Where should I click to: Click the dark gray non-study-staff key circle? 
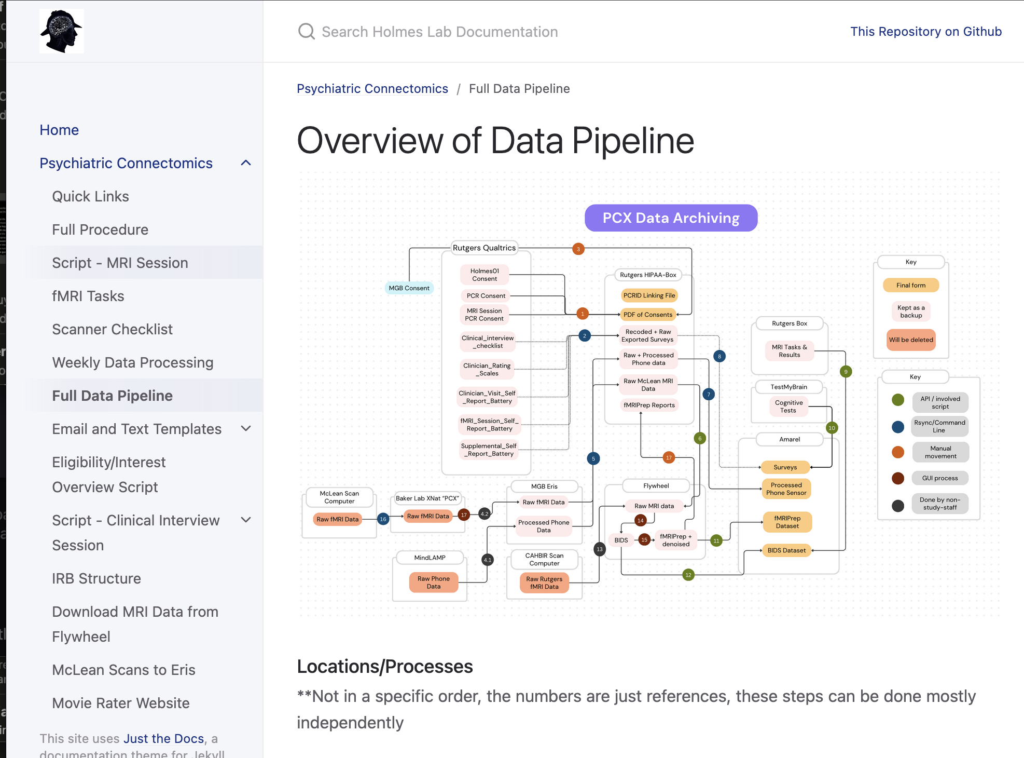coord(898,505)
